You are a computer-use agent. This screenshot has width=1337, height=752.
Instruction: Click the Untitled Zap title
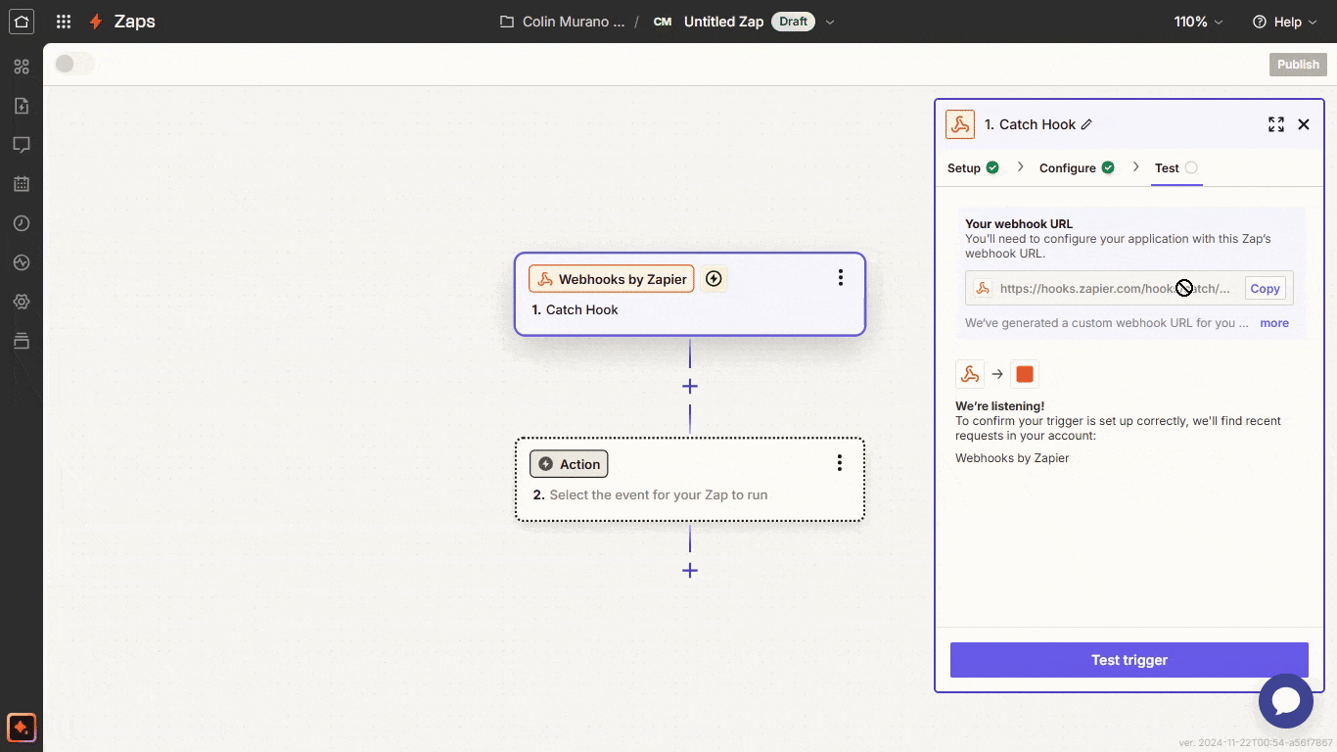click(x=723, y=22)
